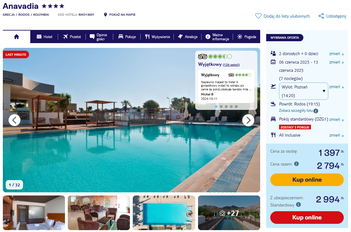
Task: Click the share icon next to Udostępnij
Action: (x=321, y=16)
